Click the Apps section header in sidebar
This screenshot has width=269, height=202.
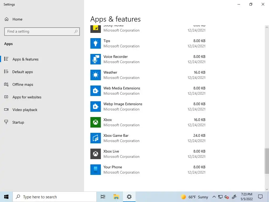pyautogui.click(x=8, y=44)
